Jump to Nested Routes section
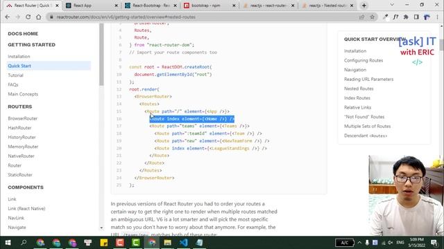444x249 pixels. click(359, 89)
